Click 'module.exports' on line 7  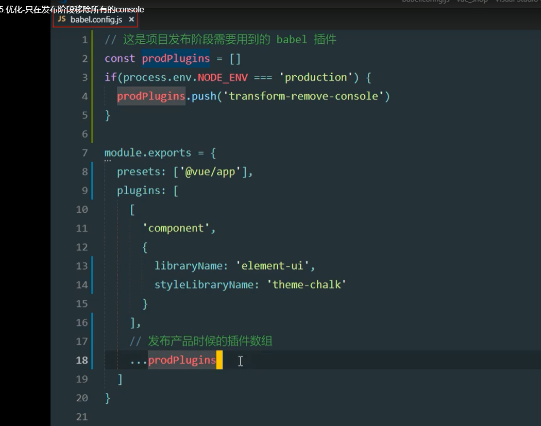coord(148,153)
